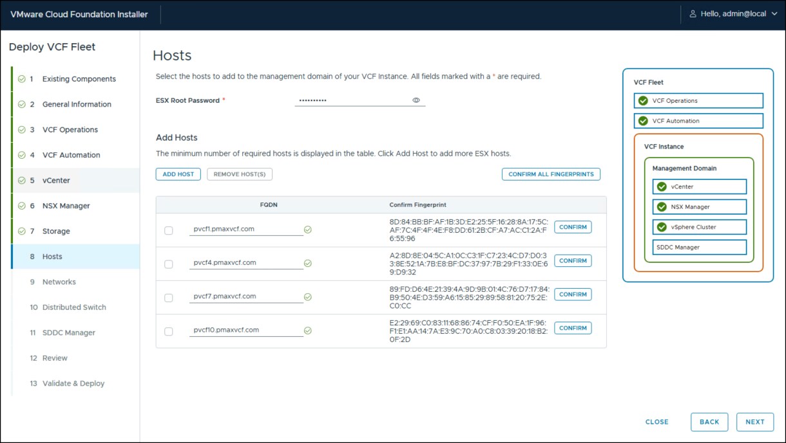Confirm fingerprint for pvcf7.pmaxvcf.com
Viewport: 786px width, 443px height.
573,294
